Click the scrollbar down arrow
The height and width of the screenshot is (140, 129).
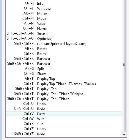124,135
